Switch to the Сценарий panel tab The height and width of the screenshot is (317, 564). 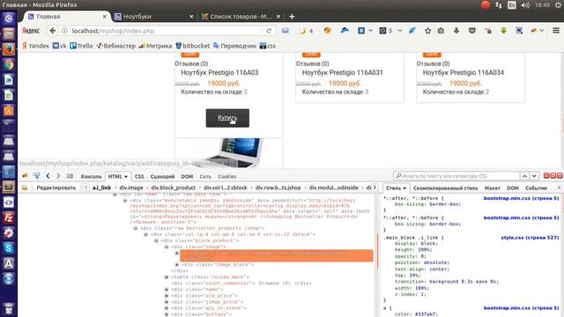click(x=162, y=176)
